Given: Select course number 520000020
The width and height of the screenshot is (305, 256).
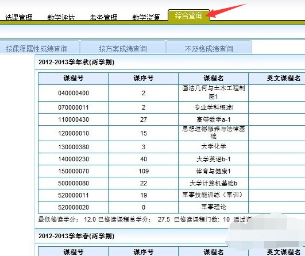Looking at the screenshot, I should 74,207.
